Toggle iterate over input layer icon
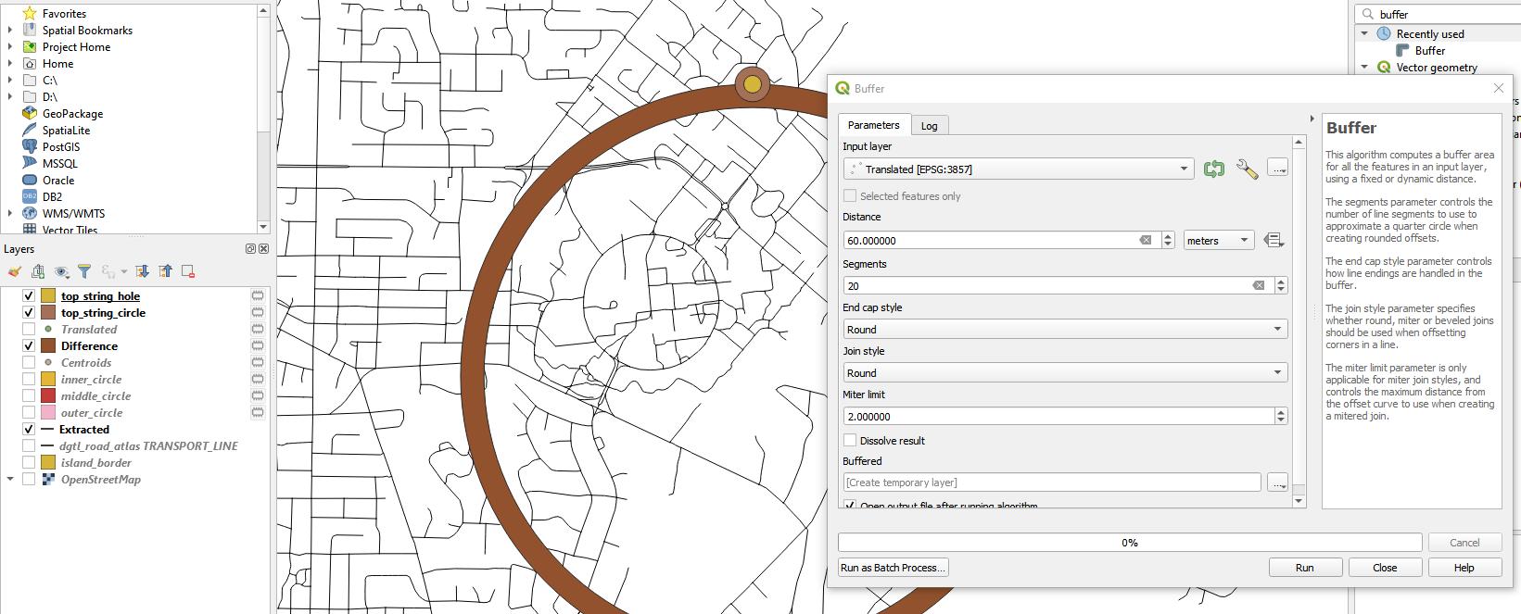This screenshot has height=614, width=1521. click(1213, 169)
